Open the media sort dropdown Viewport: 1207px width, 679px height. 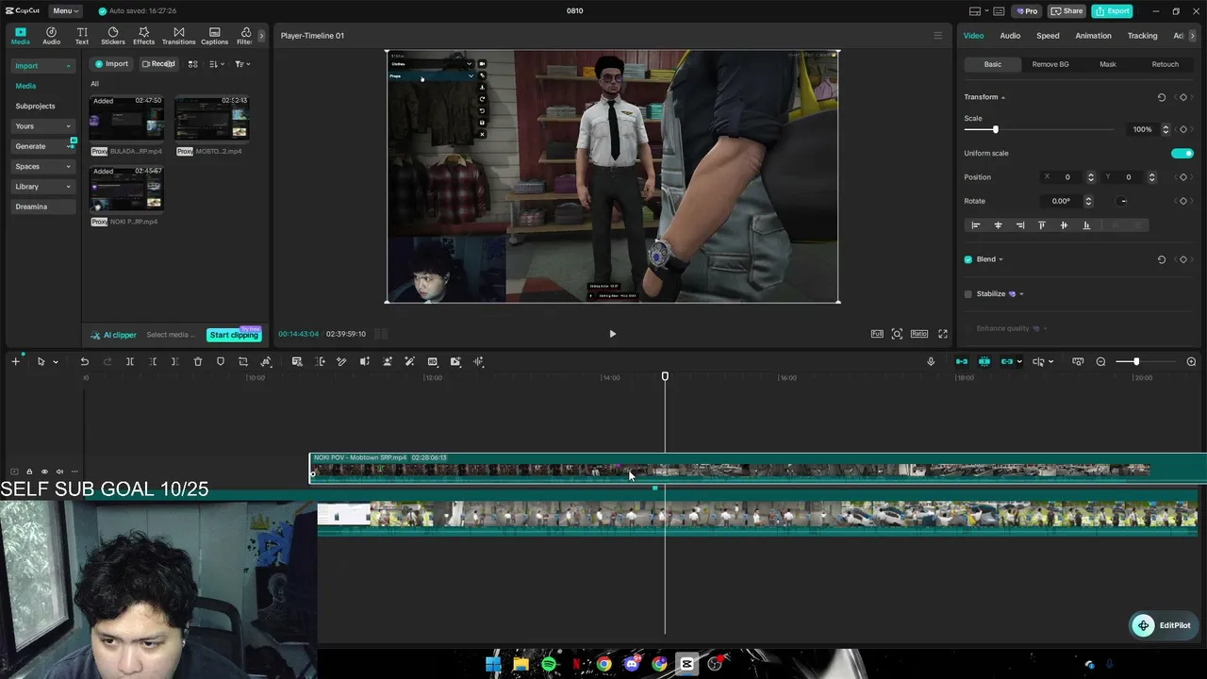point(217,64)
